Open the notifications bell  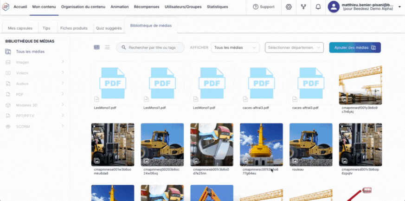318,7
